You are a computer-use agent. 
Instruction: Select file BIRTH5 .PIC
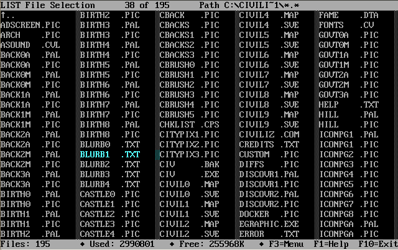[x=109, y=75]
